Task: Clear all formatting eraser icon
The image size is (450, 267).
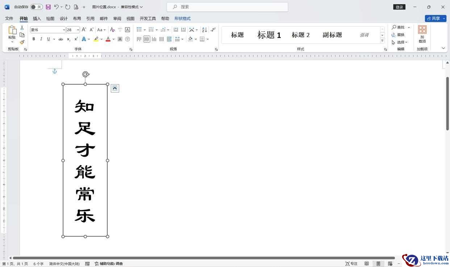Action: pos(112,30)
